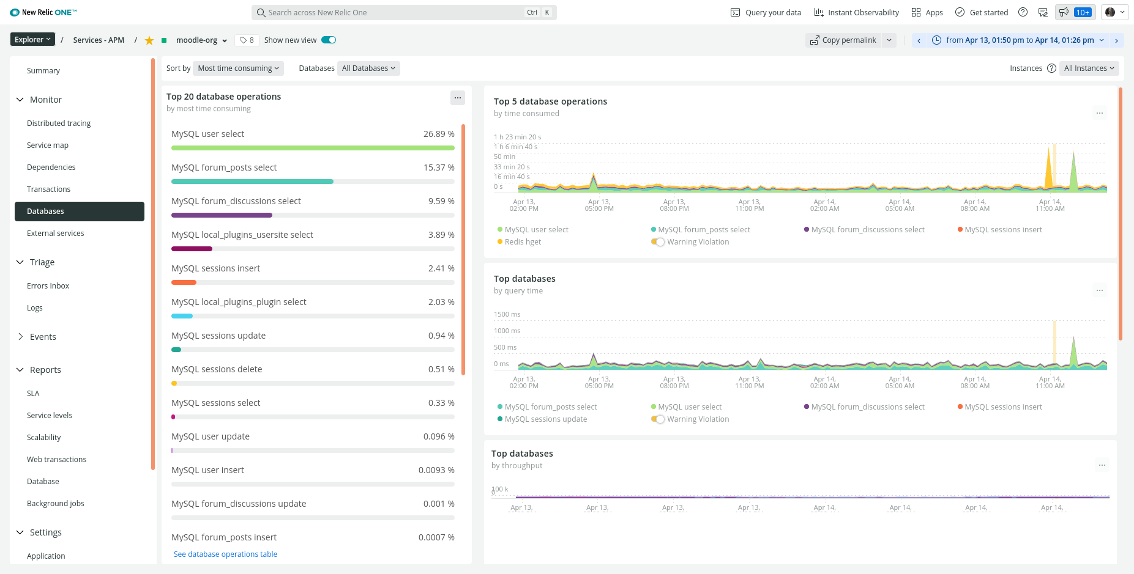Click the Instances help info icon

[x=1051, y=68]
